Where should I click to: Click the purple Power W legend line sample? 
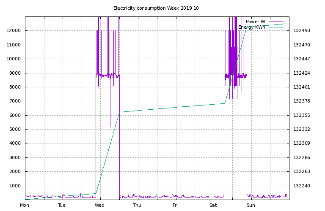point(276,22)
